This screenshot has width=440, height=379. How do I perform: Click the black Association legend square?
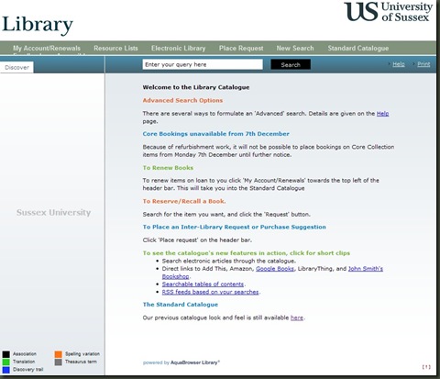click(6, 354)
